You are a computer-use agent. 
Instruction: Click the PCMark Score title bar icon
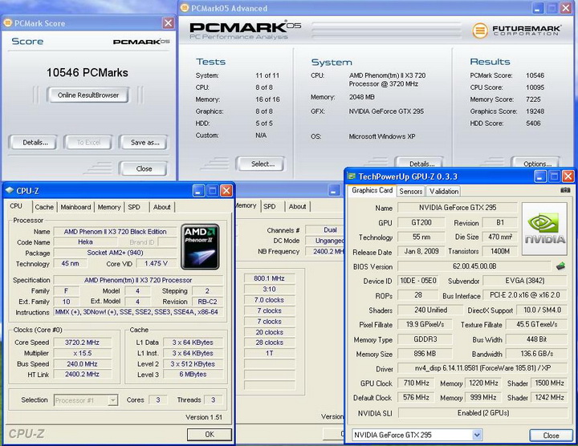7,23
